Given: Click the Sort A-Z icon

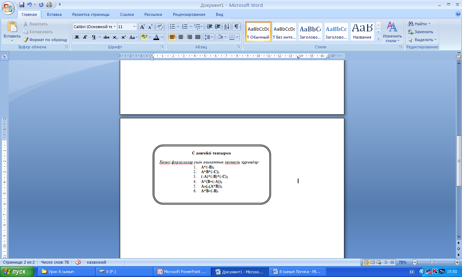Looking at the screenshot, I should (x=227, y=27).
